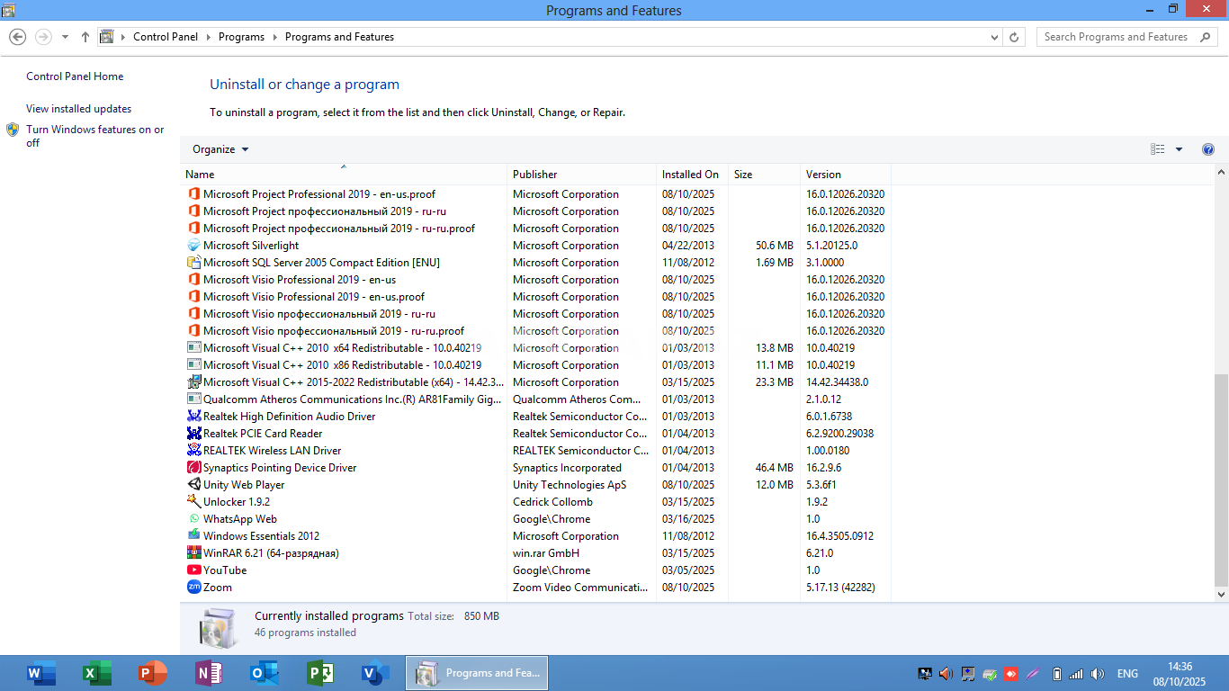Click the WinRAR program icon

point(193,553)
